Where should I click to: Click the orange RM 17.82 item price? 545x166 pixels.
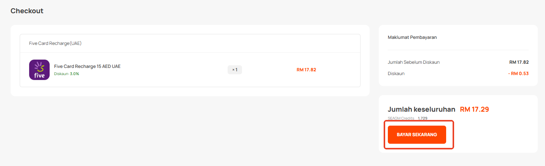[x=306, y=70]
